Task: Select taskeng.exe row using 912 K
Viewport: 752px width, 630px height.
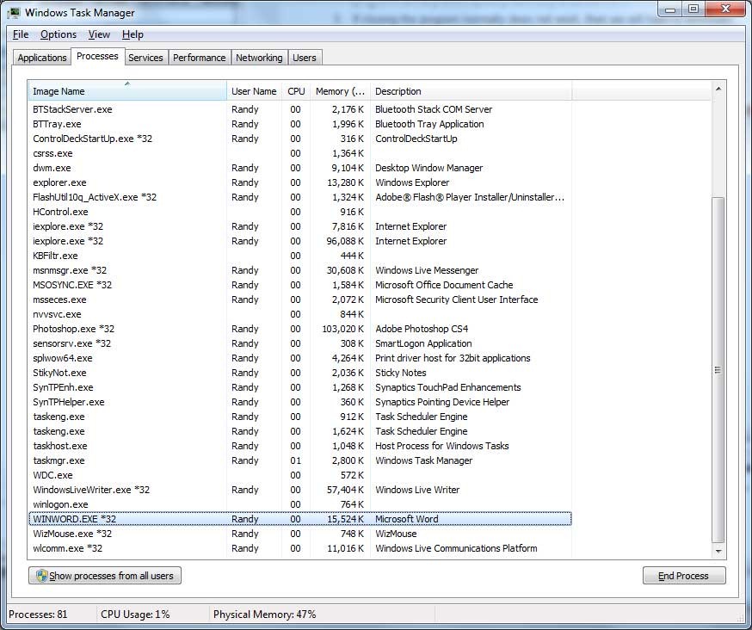Action: click(299, 417)
